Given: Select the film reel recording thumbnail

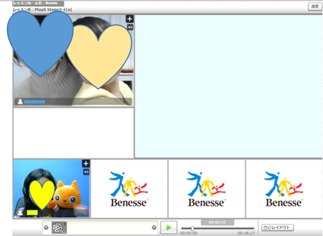Looking at the screenshot, I should click(59, 228).
